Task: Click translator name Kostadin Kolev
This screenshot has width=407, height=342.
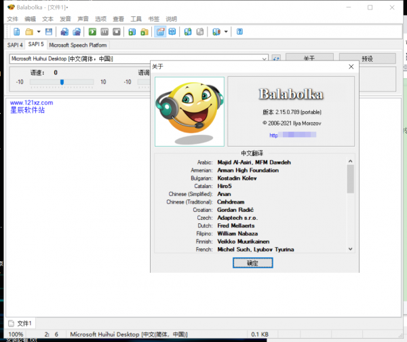Action: (237, 178)
